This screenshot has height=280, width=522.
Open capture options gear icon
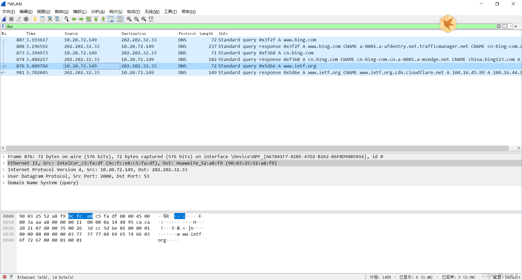click(x=26, y=19)
